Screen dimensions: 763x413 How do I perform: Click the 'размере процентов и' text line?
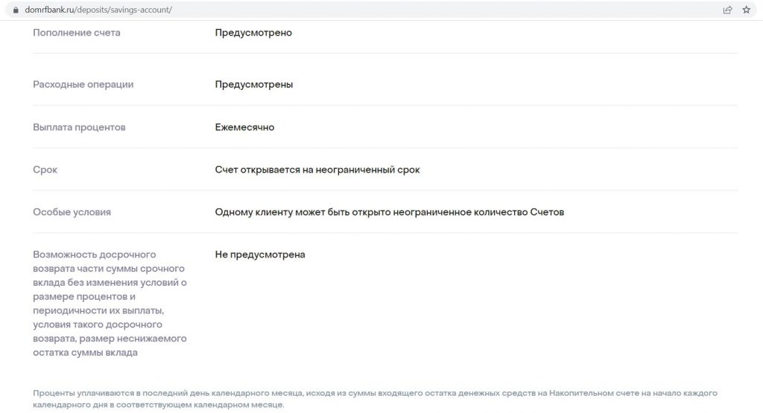[84, 296]
